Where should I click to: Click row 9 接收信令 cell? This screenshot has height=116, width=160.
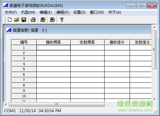(x=117, y=91)
